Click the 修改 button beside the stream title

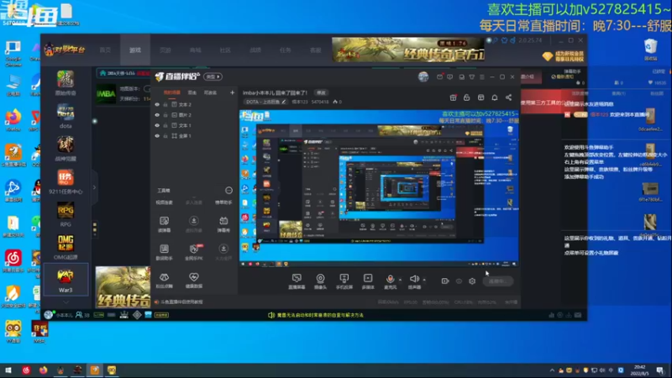coord(321,92)
